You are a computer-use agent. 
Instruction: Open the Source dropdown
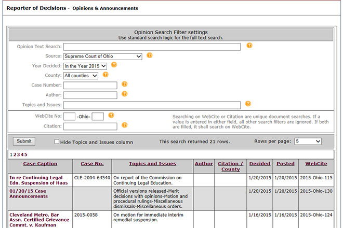pos(102,56)
